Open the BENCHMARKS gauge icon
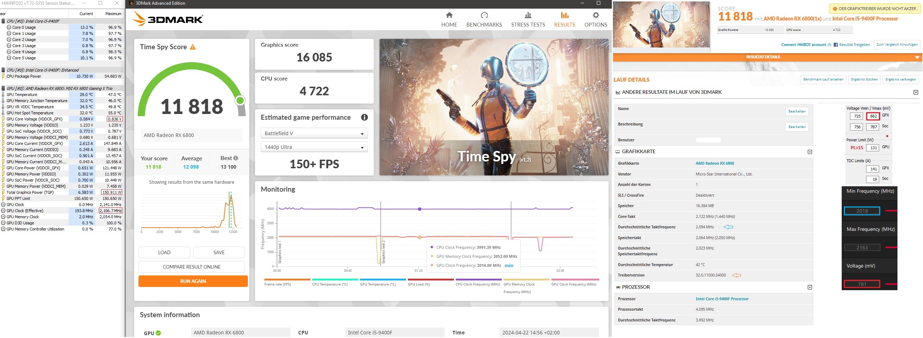Screen dimensions: 923x338 coord(484,15)
